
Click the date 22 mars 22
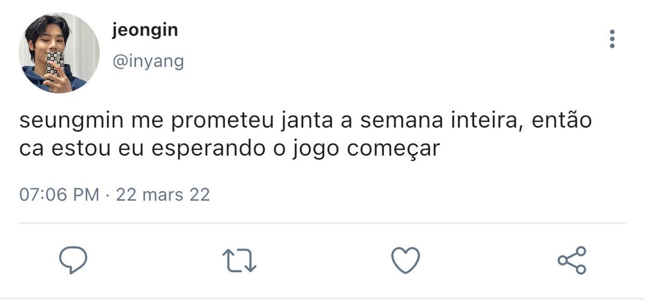[x=163, y=194]
